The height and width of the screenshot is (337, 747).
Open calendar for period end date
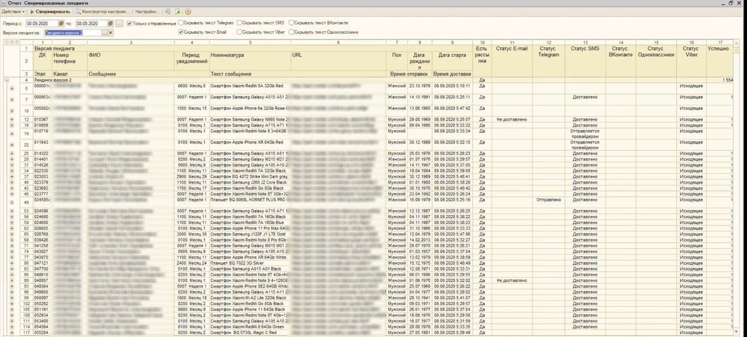tap(110, 24)
